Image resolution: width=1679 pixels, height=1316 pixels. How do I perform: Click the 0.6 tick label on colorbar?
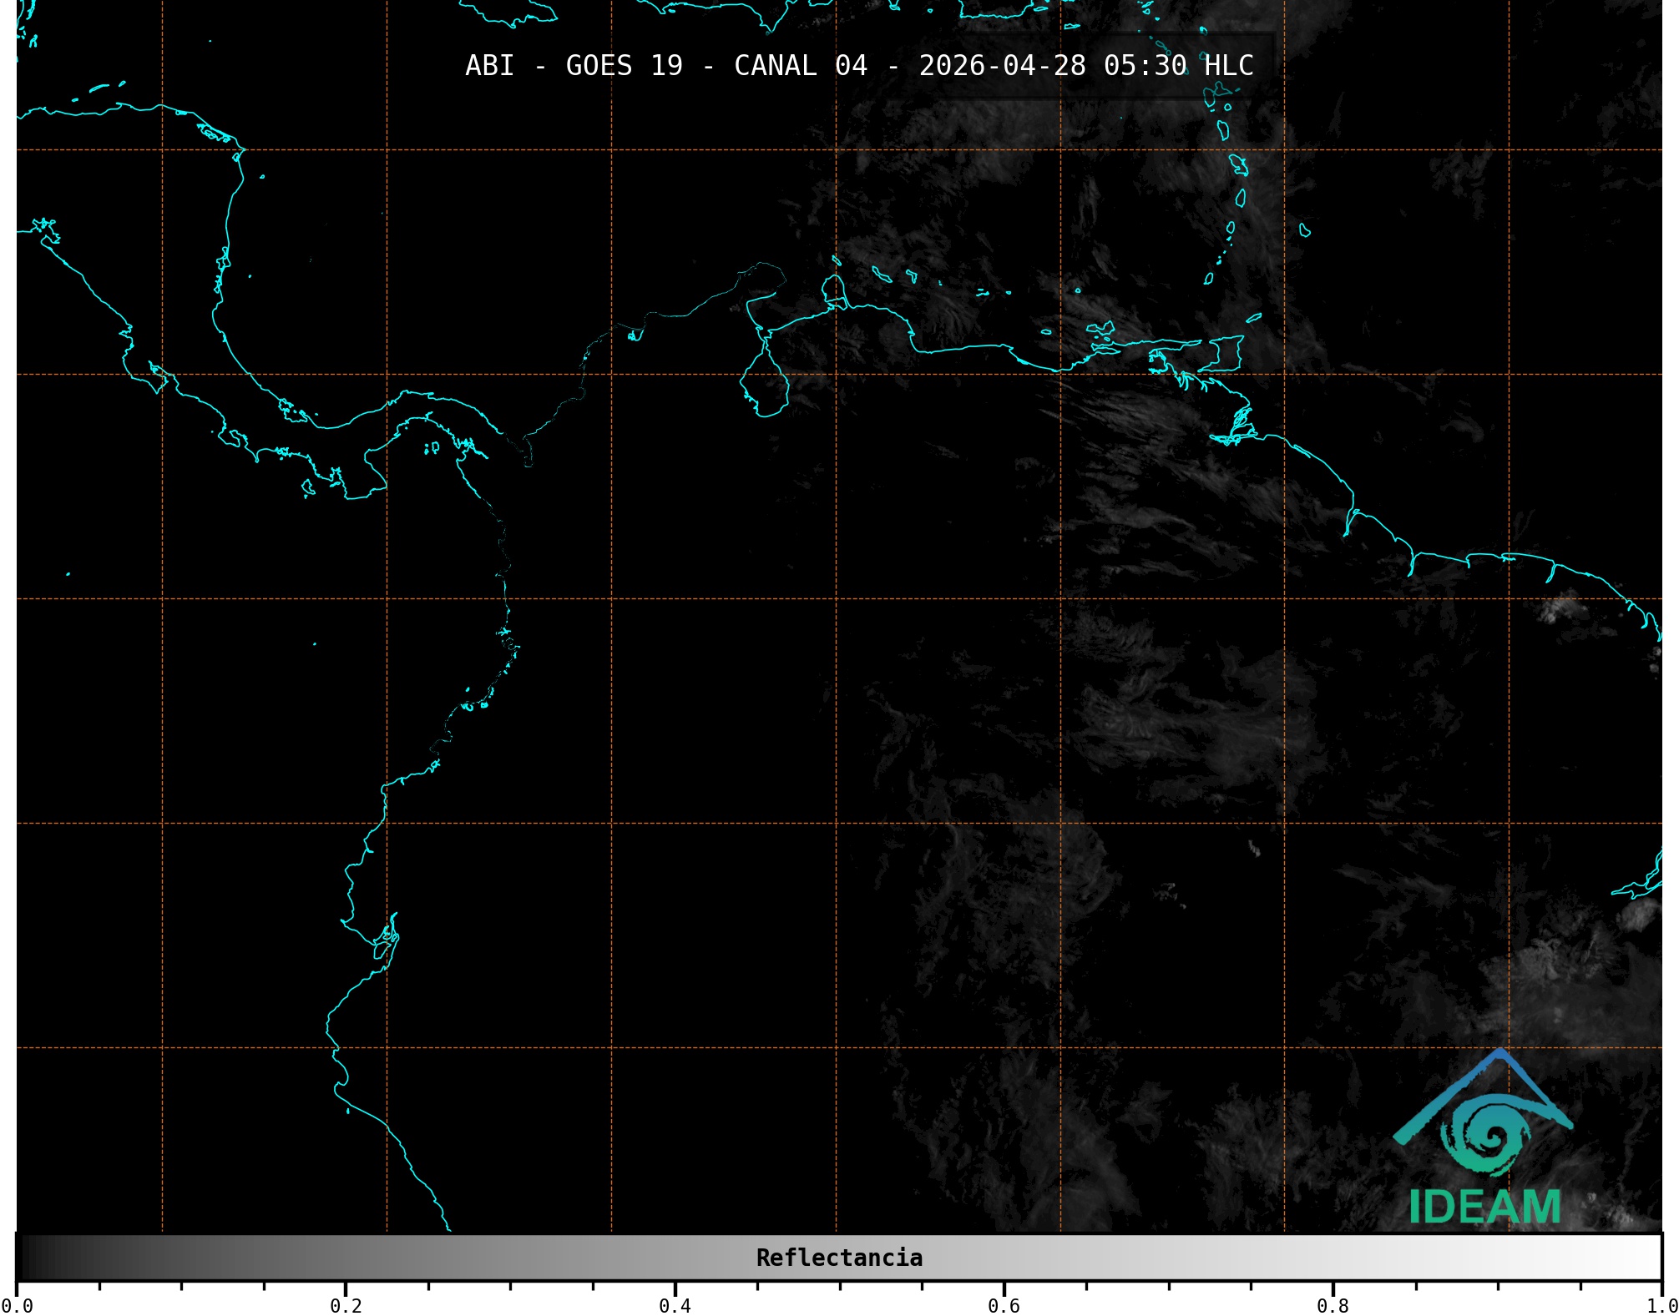[1004, 1305]
